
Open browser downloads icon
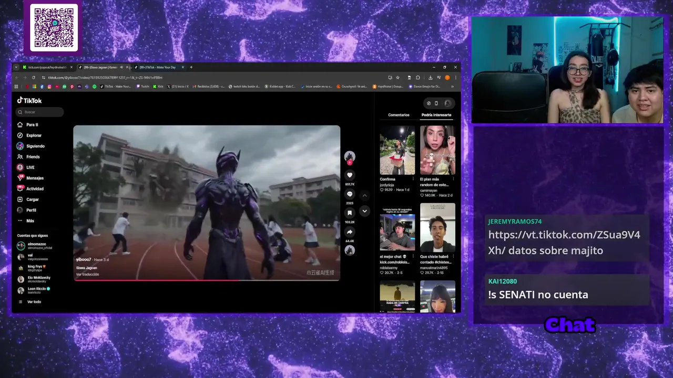click(430, 78)
